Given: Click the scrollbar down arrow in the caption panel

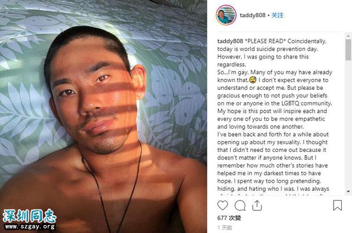Looking at the screenshot, I should point(348,191).
